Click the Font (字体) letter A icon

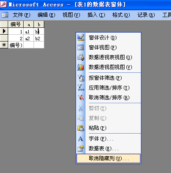(80, 139)
